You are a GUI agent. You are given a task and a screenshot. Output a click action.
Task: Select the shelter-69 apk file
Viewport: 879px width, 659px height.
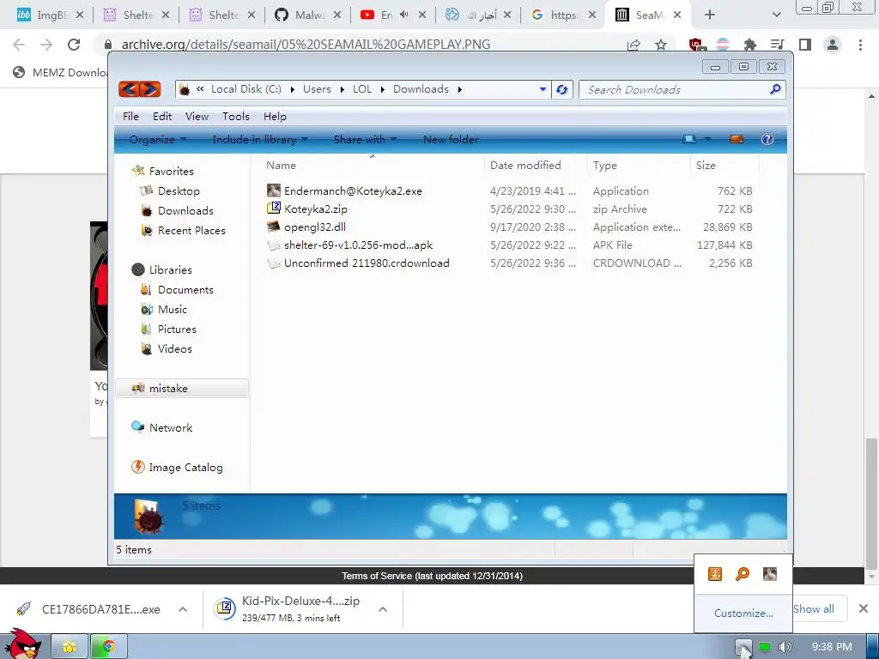[x=358, y=245]
